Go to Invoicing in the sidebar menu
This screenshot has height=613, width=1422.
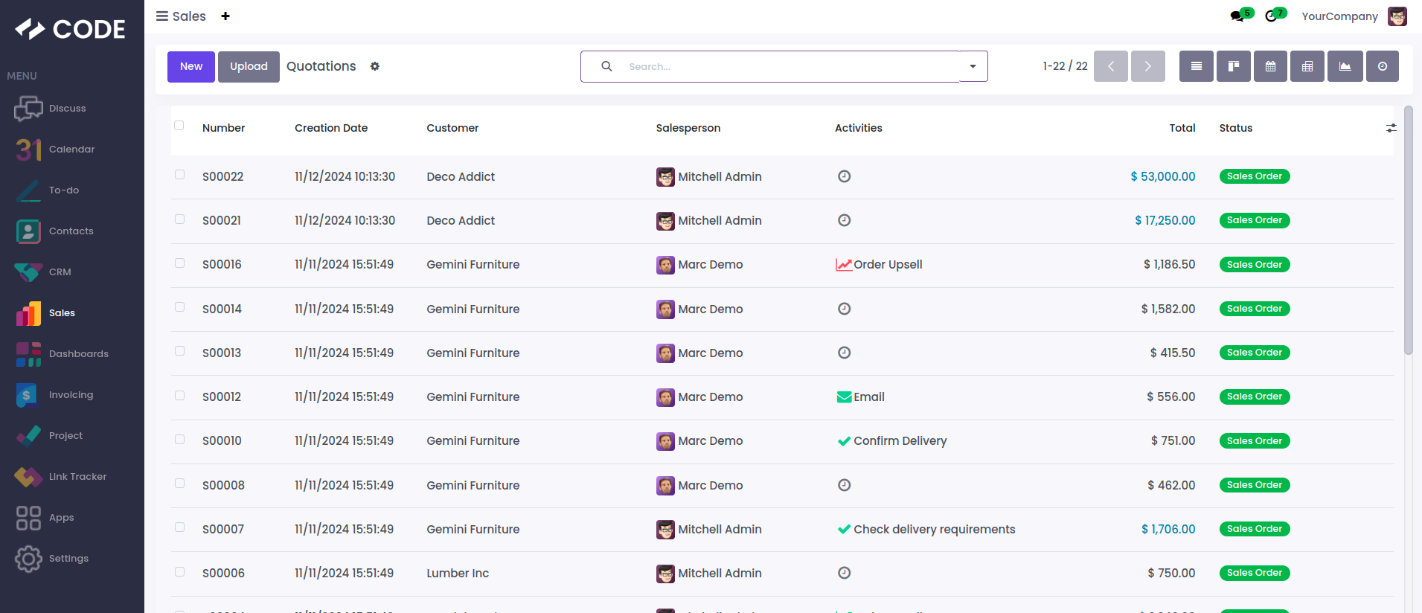click(x=71, y=395)
